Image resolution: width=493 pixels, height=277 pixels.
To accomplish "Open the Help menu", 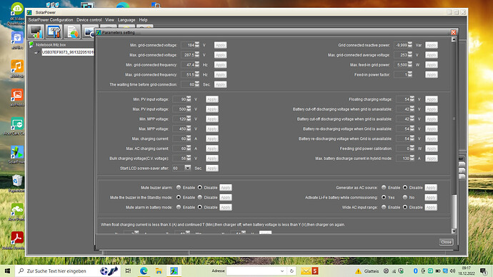I will (143, 20).
